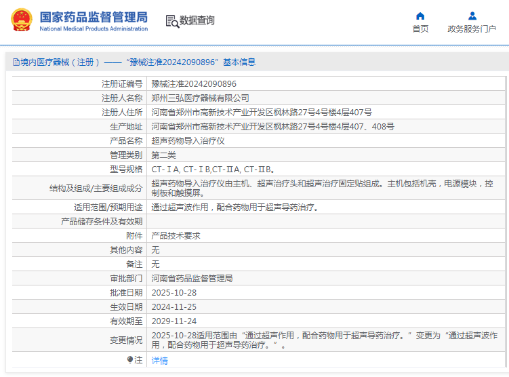
Task: Open the 政务服务门户 navigation link
Action: coord(472,29)
